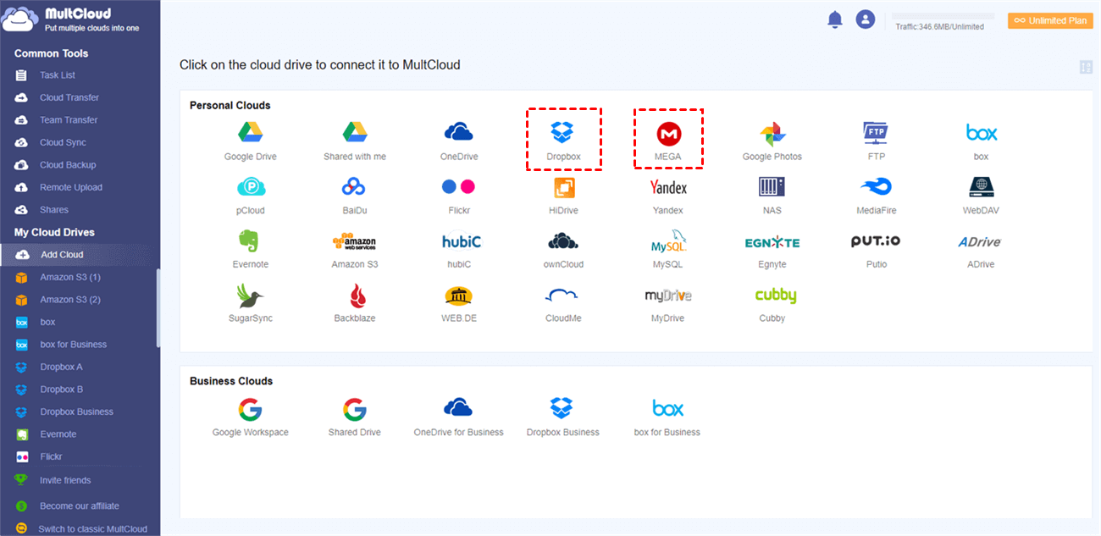Switch the cloud list layout view
The image size is (1101, 536).
1086,67
